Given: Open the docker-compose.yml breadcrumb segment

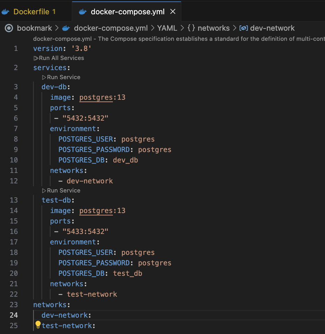Looking at the screenshot, I should [x=111, y=28].
